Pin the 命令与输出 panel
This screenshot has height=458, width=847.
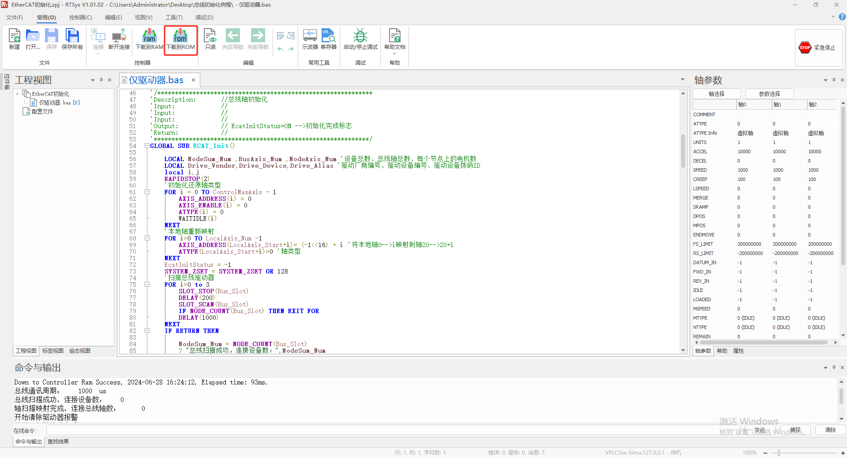pos(834,367)
